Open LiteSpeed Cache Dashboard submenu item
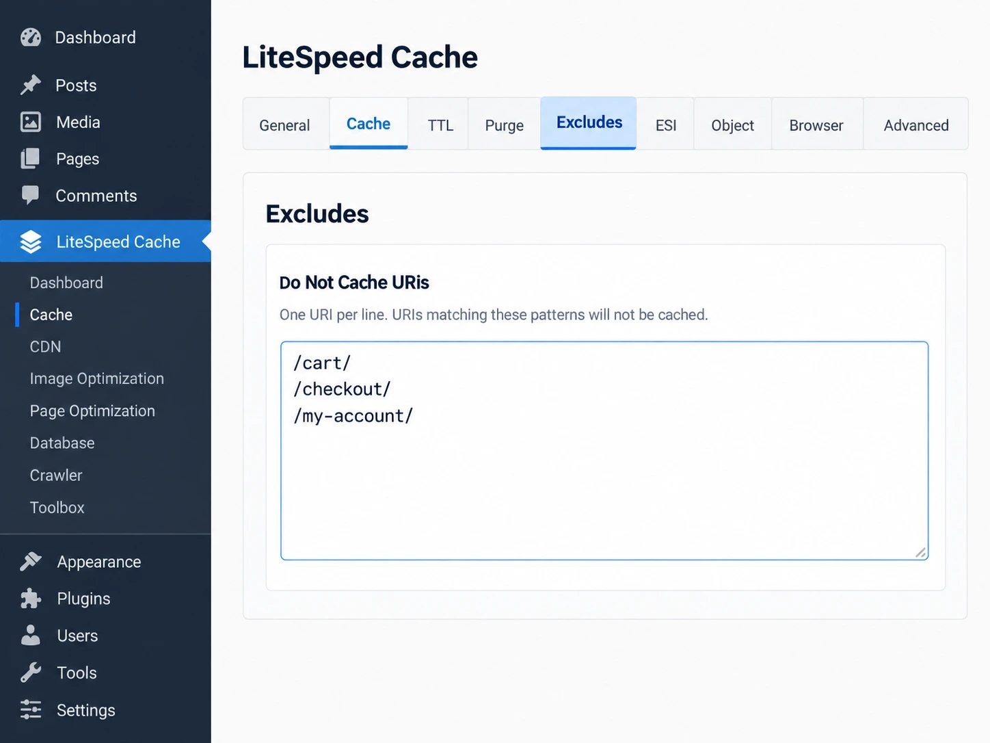 [66, 283]
